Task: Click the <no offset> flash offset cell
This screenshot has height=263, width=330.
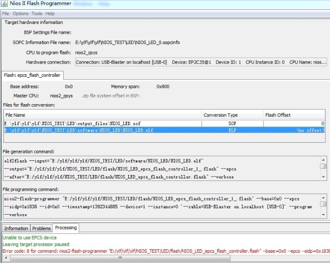Action: point(294,130)
